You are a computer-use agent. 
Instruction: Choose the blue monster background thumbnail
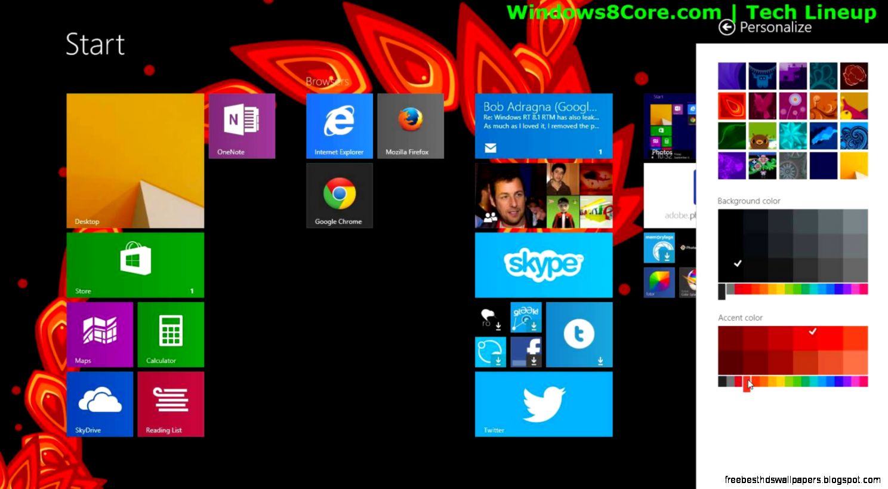(763, 76)
